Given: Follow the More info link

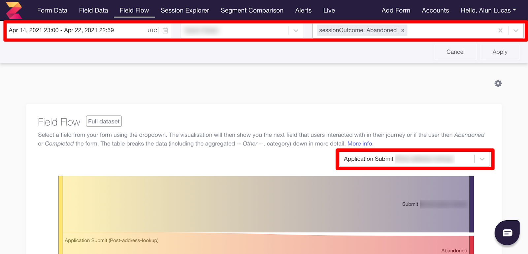Looking at the screenshot, I should [x=360, y=143].
